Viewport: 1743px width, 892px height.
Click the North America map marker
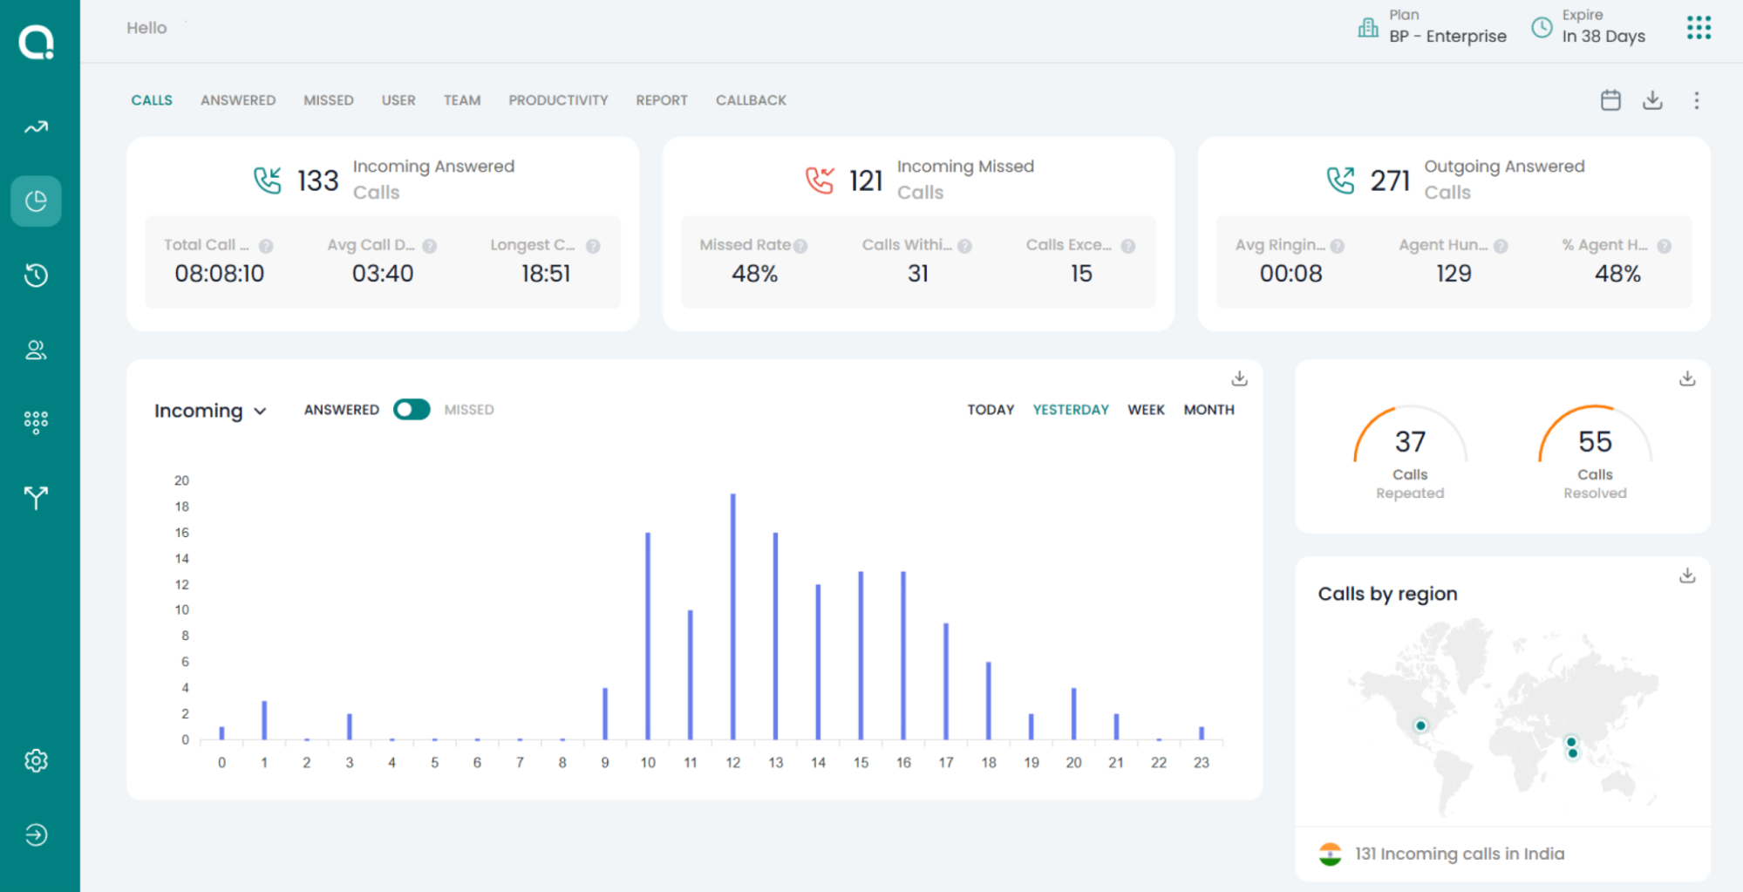[1420, 725]
